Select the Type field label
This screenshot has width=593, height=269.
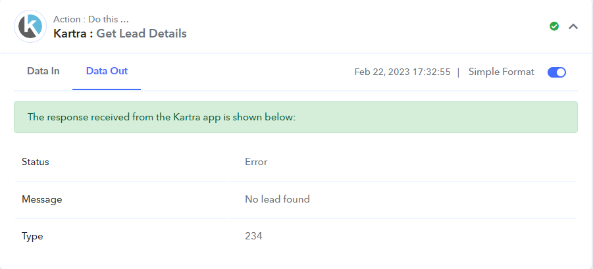32,237
